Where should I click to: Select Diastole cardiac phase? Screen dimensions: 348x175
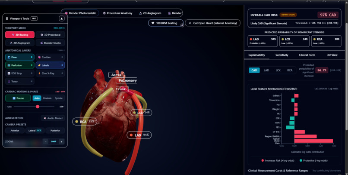tap(47, 98)
